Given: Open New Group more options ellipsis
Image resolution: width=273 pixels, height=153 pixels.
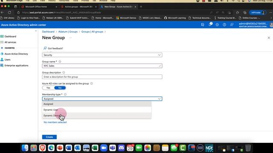Looking at the screenshot, I should pos(70,38).
